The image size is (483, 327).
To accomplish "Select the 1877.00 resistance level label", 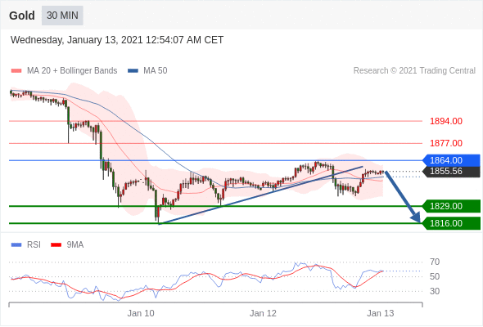I will click(x=446, y=143).
